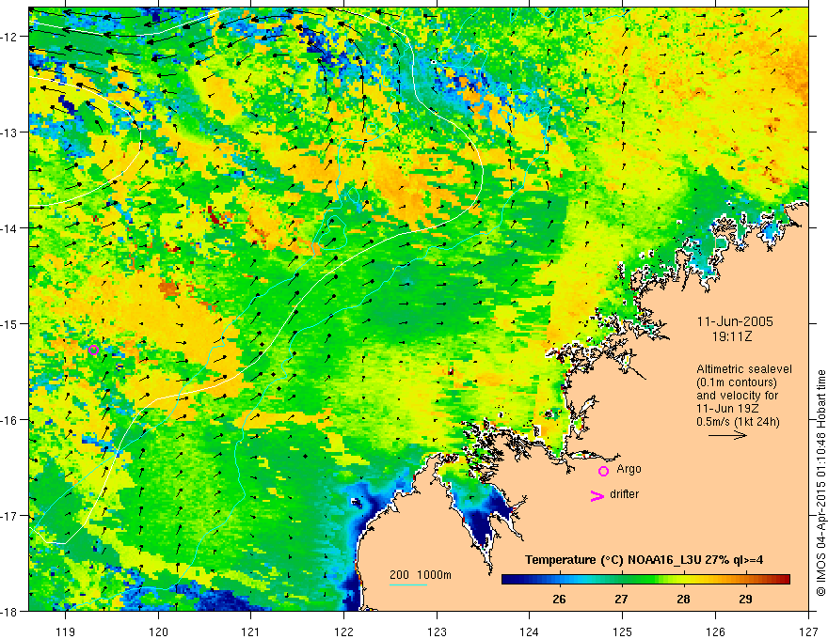
Task: Click the 'Argo' legend label
Action: click(x=629, y=469)
